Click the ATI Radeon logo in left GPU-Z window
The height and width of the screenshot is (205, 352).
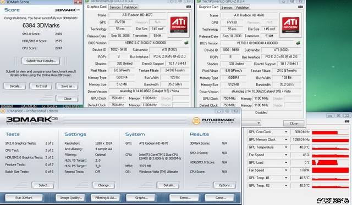[x=179, y=25]
